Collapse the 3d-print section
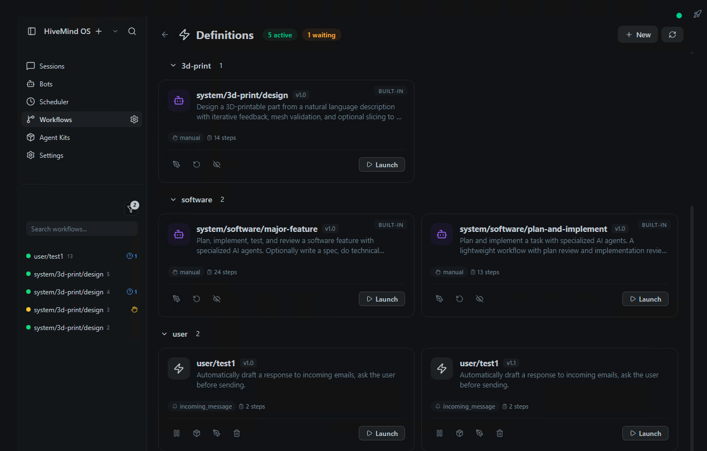Viewport: 707px width, 451px height. pos(173,65)
